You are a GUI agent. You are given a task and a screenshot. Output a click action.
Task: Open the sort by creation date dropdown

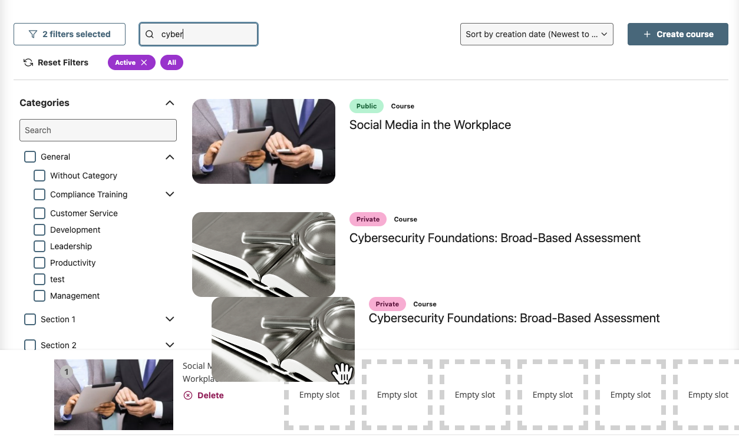536,34
